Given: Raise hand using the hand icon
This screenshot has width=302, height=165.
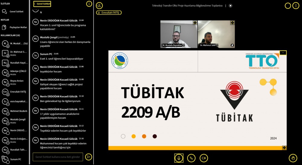Looking at the screenshot, I should [293, 158].
